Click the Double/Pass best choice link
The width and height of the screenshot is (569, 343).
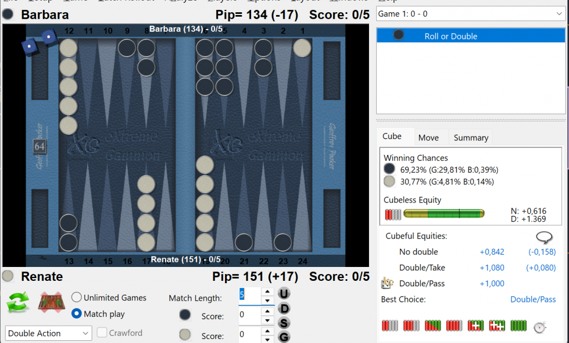pyautogui.click(x=532, y=299)
